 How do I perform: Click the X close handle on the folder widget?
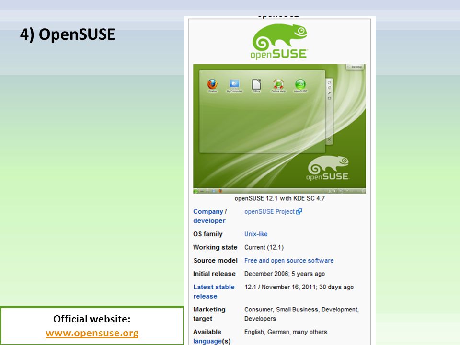(x=329, y=139)
